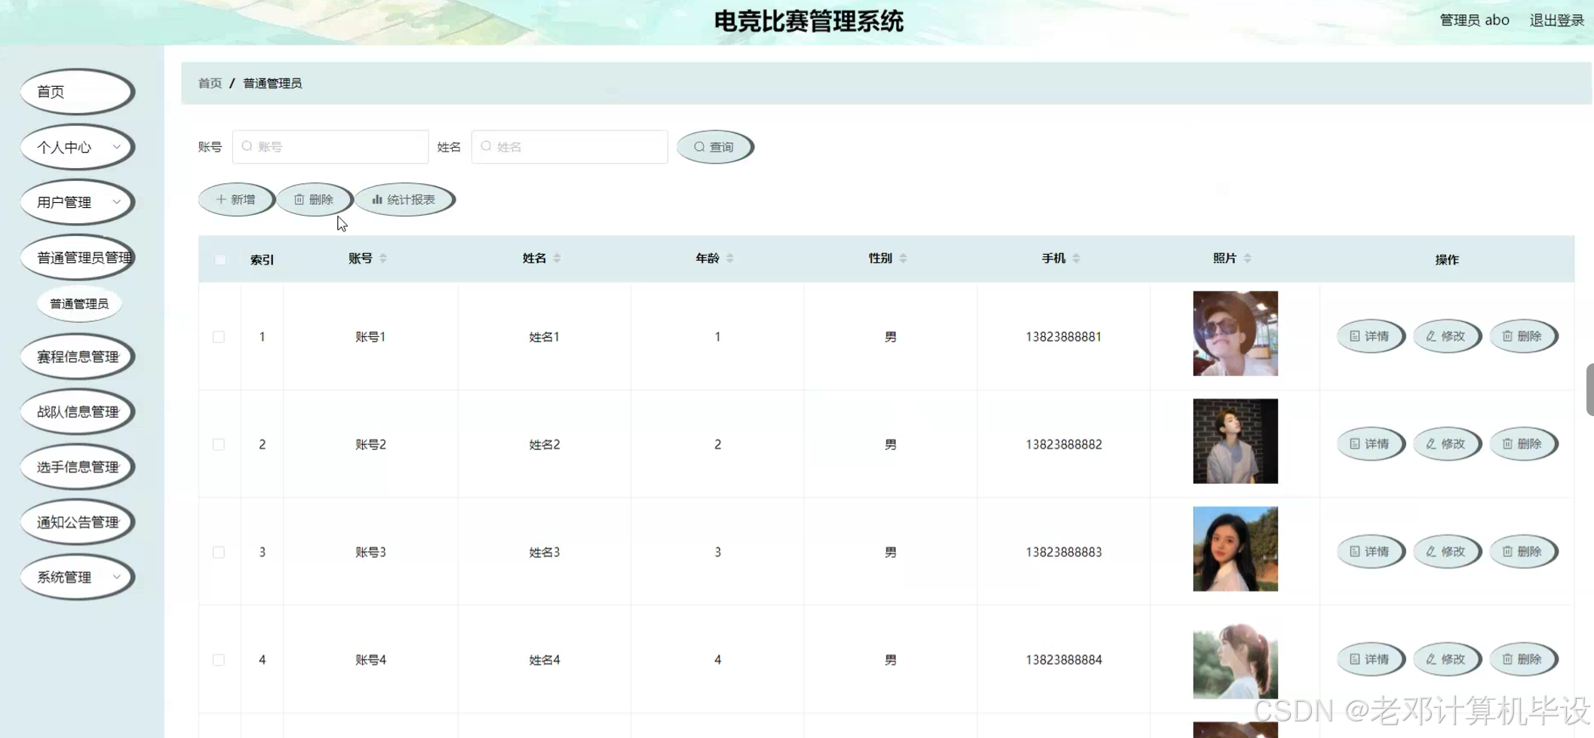Open photo thumbnail of 账号1

coord(1235,333)
